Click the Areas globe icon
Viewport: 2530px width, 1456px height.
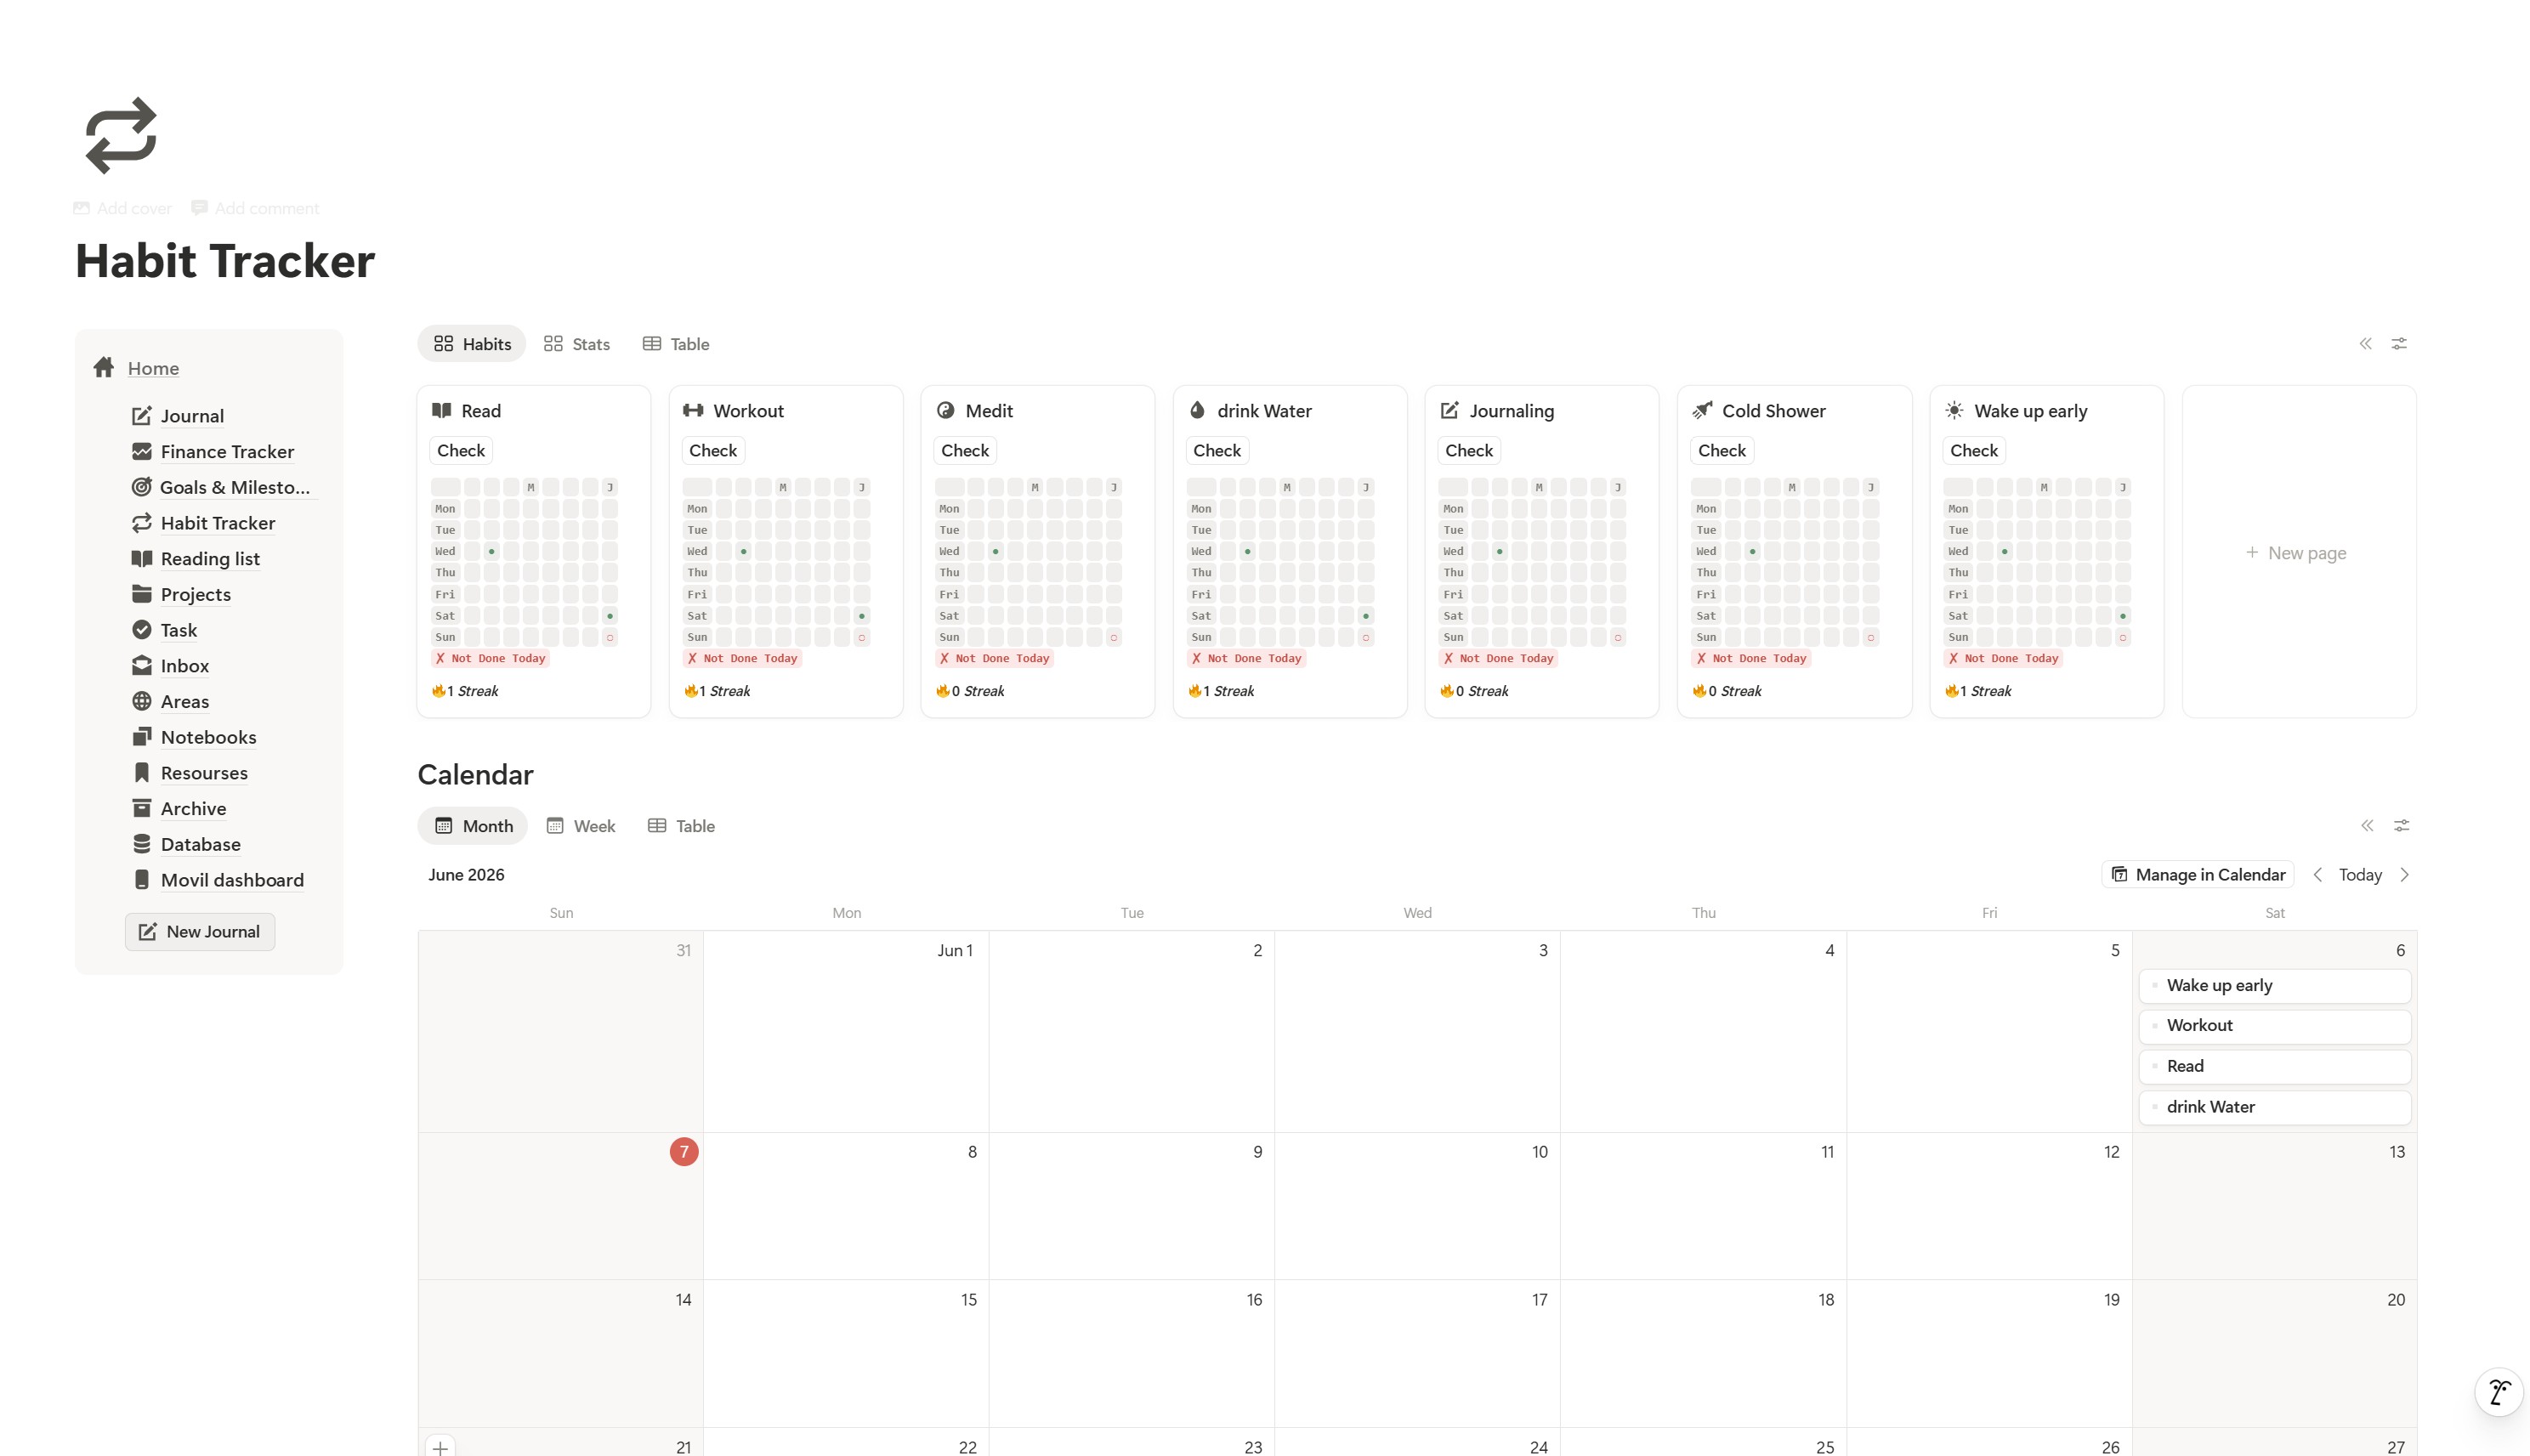(x=142, y=701)
